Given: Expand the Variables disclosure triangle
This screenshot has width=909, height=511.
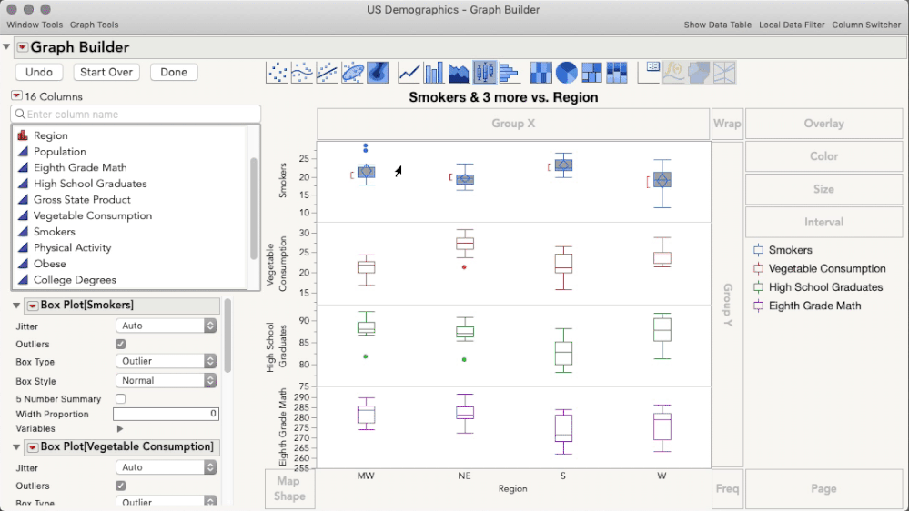Looking at the screenshot, I should 120,429.
